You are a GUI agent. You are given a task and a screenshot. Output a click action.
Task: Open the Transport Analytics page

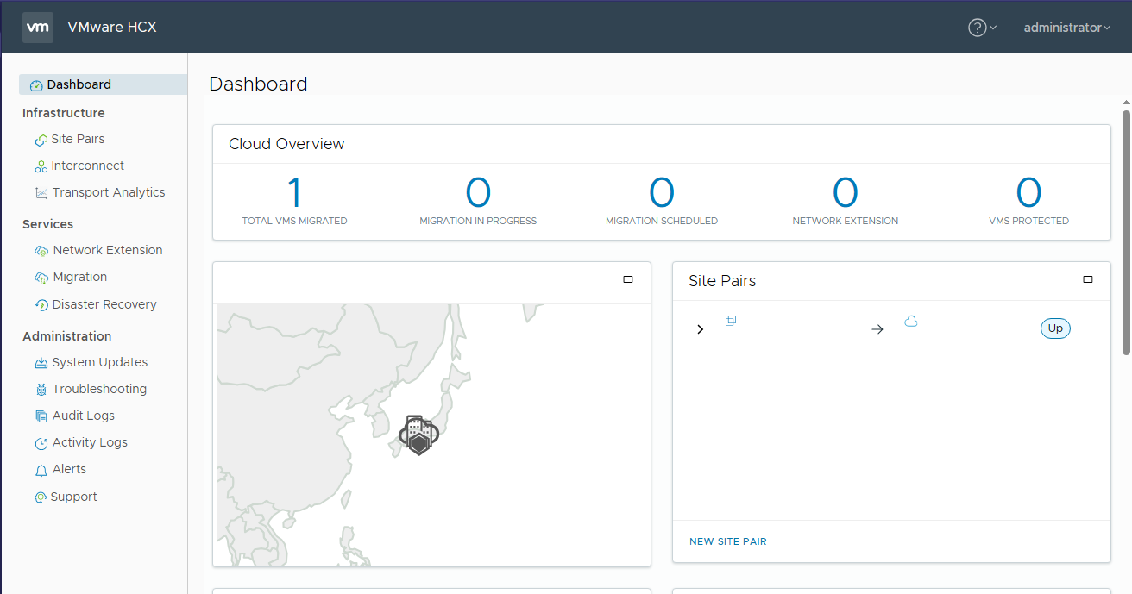109,192
